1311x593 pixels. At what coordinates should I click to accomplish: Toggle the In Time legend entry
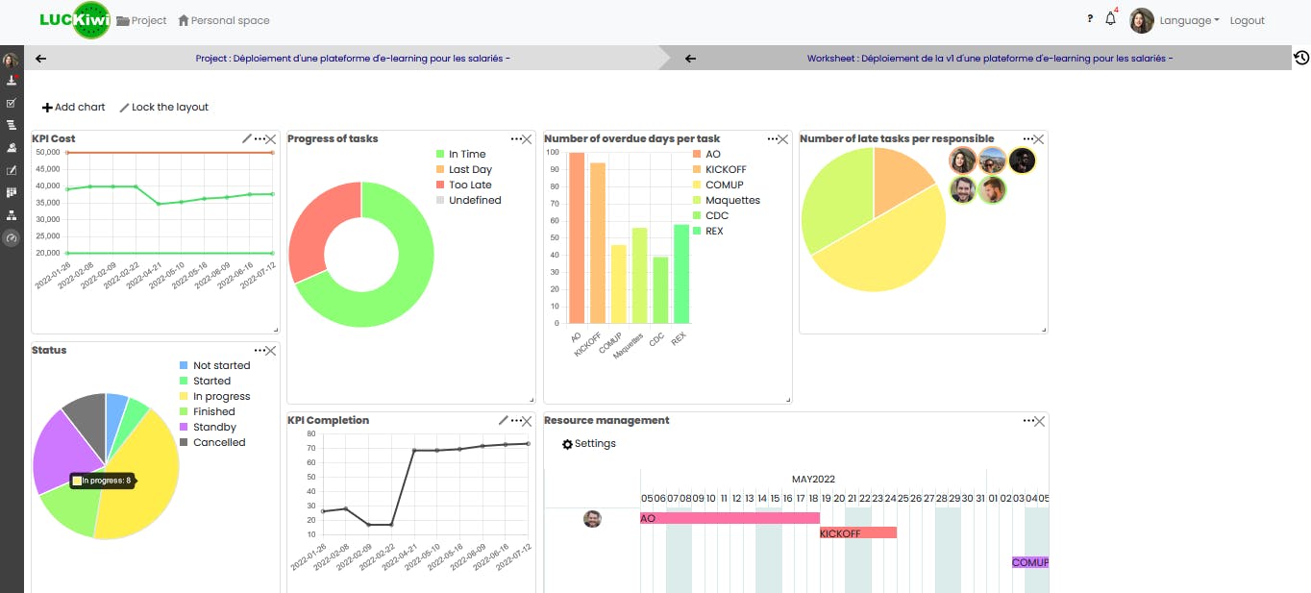click(x=460, y=154)
